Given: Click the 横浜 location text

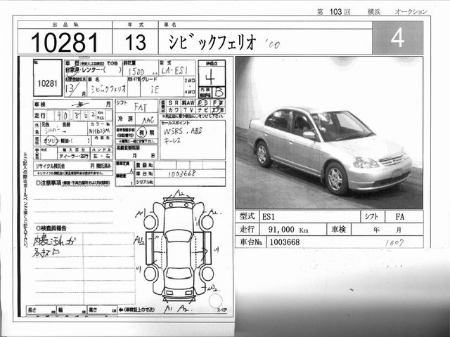Looking at the screenshot, I should pyautogui.click(x=374, y=12).
